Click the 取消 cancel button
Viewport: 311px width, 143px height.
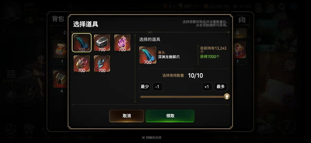click(x=126, y=116)
